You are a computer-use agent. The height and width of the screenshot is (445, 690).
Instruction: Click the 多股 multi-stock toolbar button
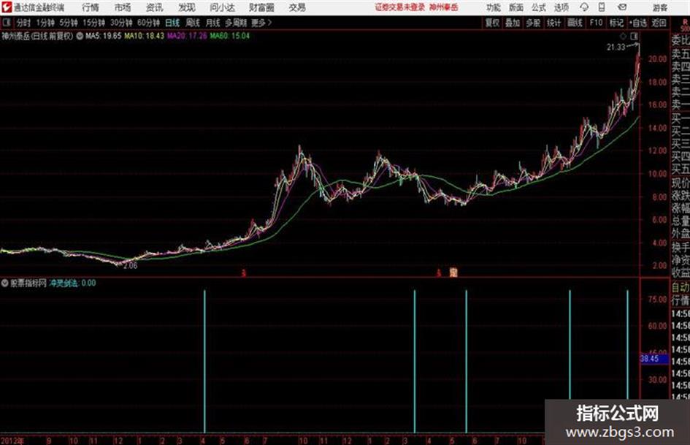click(x=533, y=23)
